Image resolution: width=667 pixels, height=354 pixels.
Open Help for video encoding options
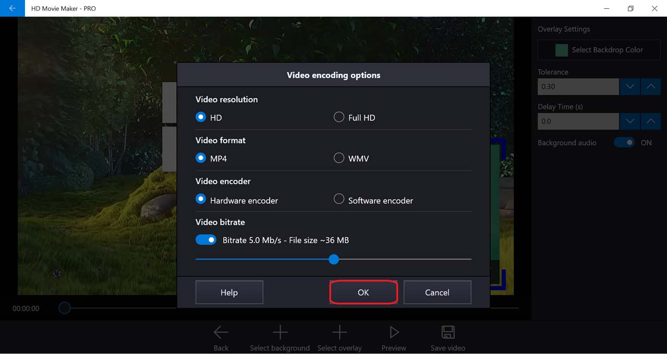[229, 293]
